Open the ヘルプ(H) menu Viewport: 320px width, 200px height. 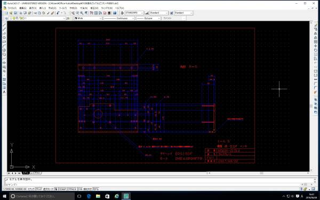tap(119, 8)
